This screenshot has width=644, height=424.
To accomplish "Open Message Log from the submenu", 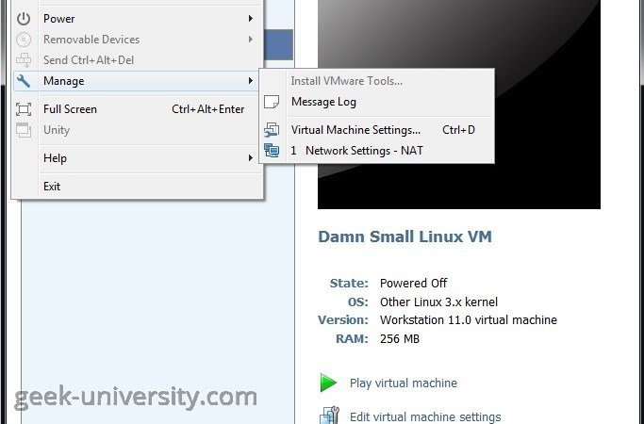I will click(377, 102).
